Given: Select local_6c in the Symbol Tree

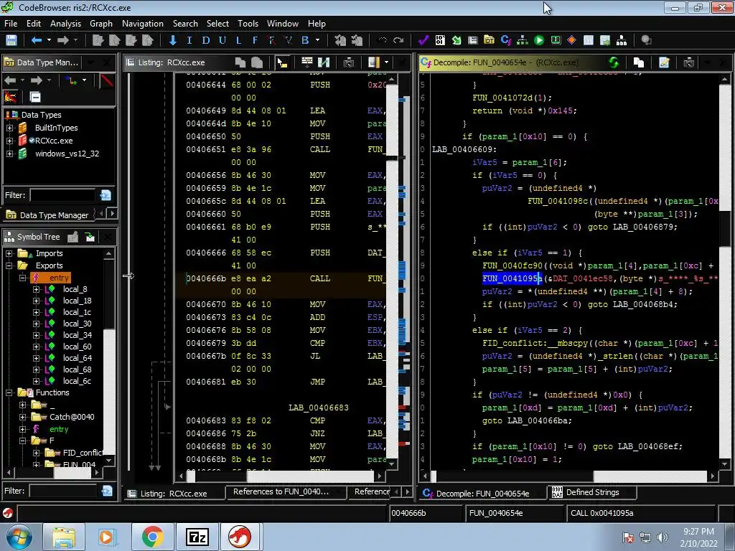Looking at the screenshot, I should [x=78, y=381].
